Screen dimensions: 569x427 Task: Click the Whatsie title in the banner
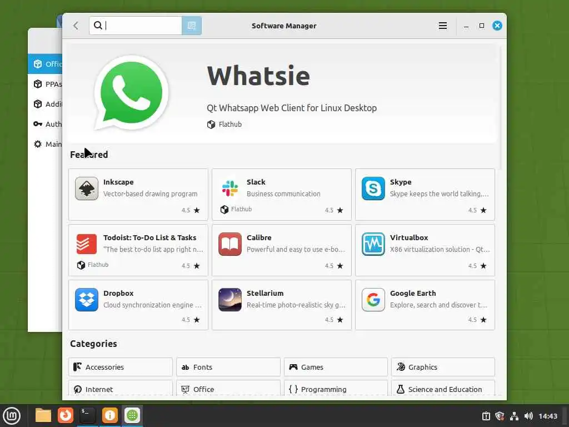pos(258,76)
